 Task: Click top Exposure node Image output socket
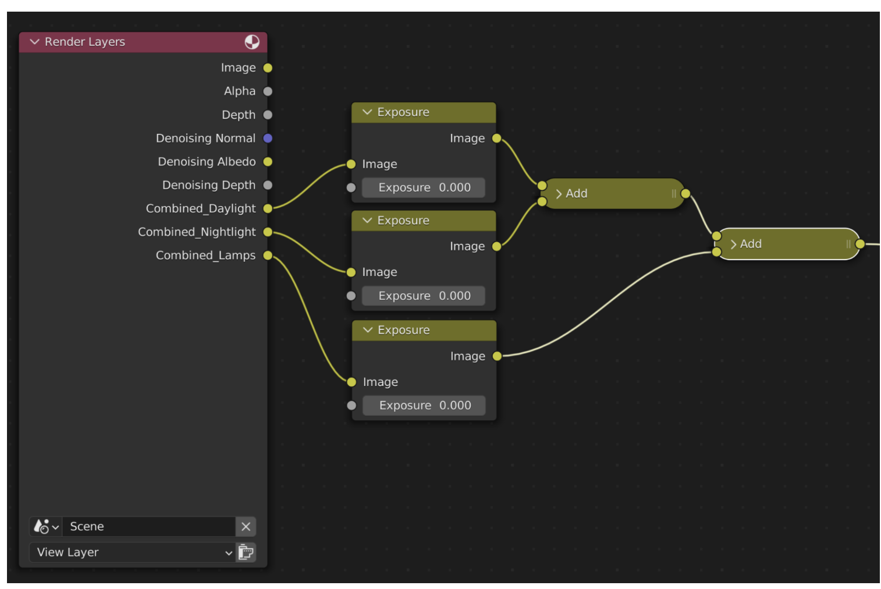tap(496, 138)
